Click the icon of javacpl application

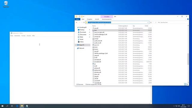point(93,39)
